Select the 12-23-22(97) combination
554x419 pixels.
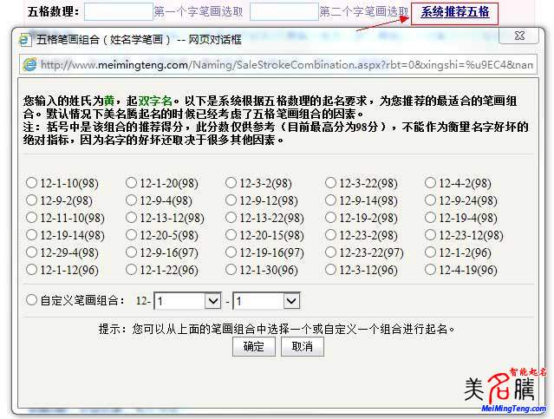[331, 252]
